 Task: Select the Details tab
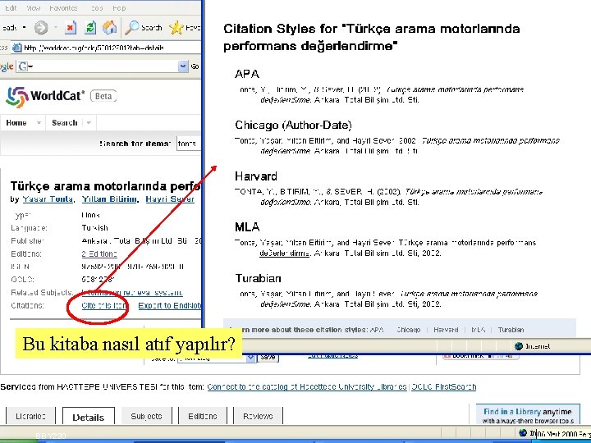point(88,417)
